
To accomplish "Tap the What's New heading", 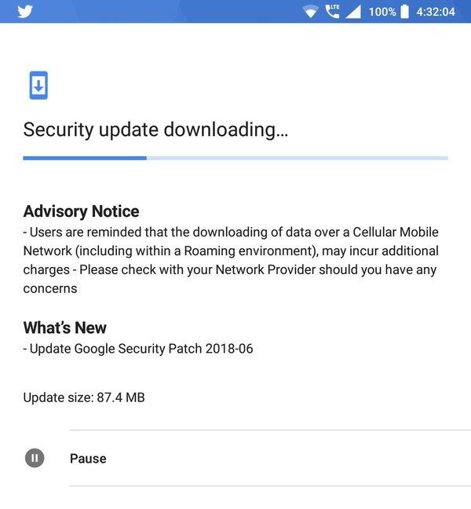I will [65, 328].
